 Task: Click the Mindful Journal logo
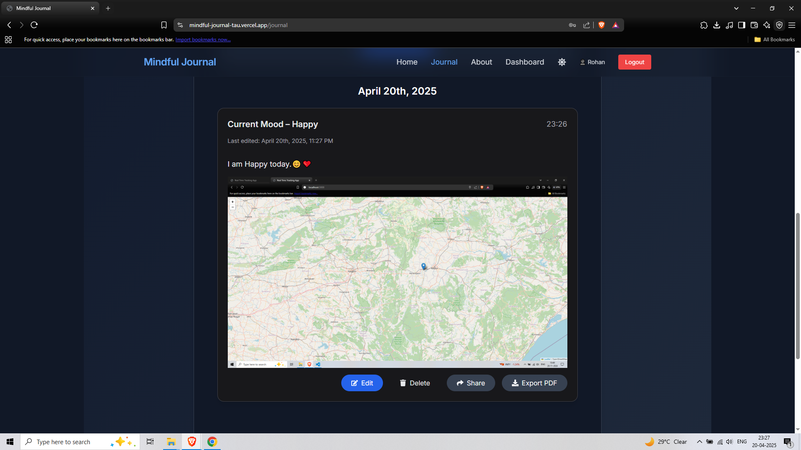(x=180, y=62)
